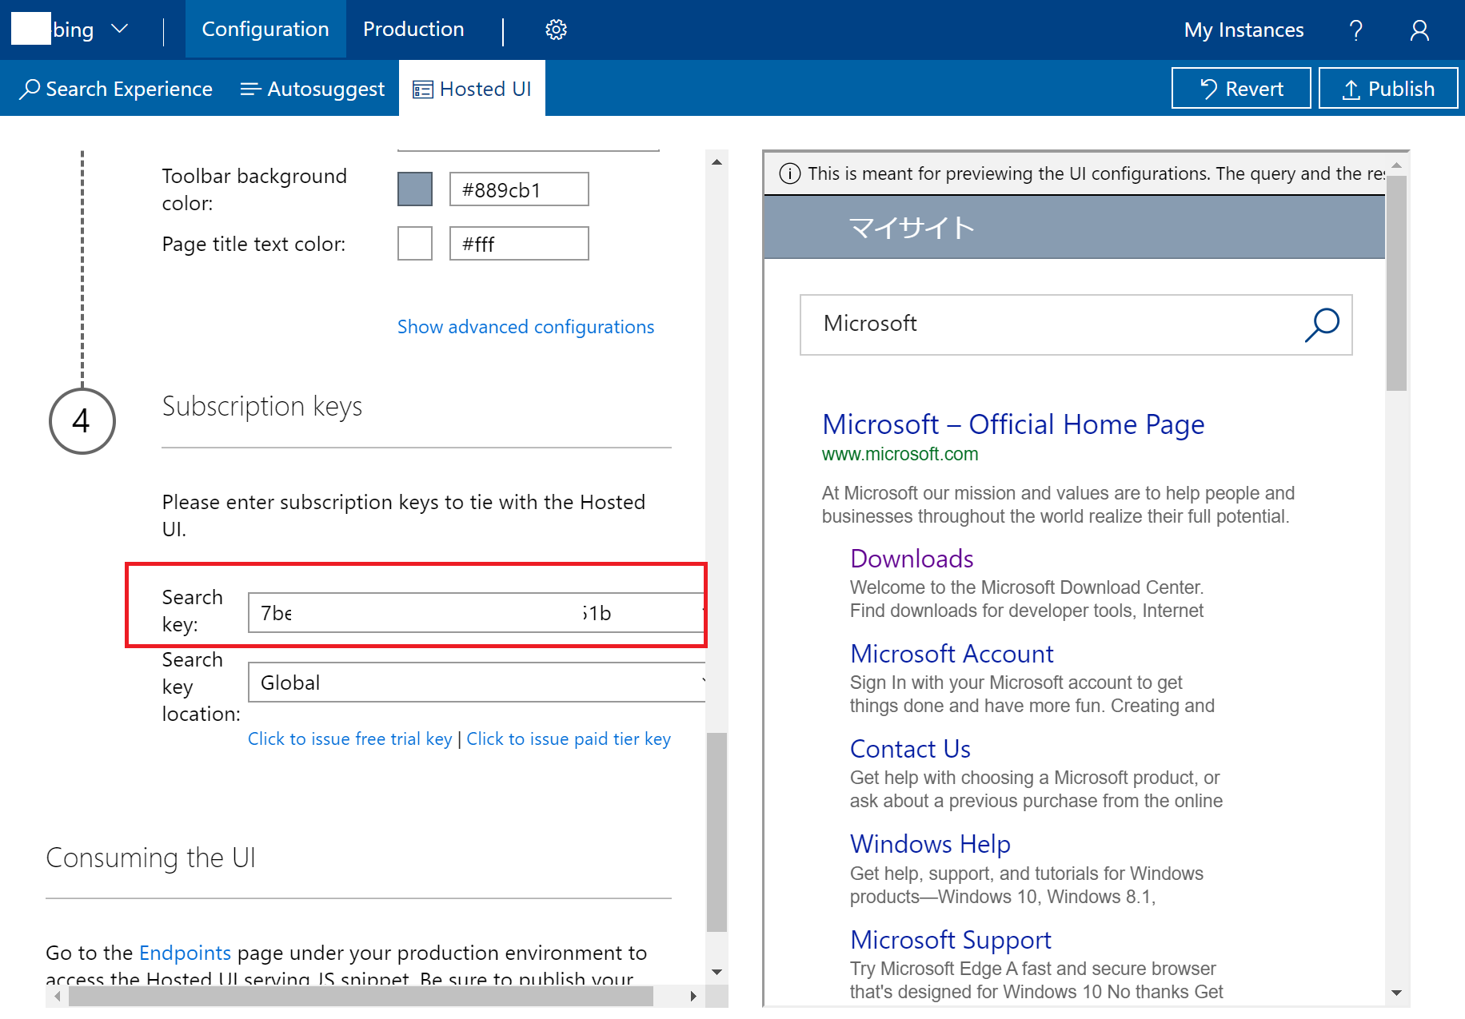The height and width of the screenshot is (1019, 1465).
Task: Click the magnifier in the preview search box
Action: pos(1322,324)
